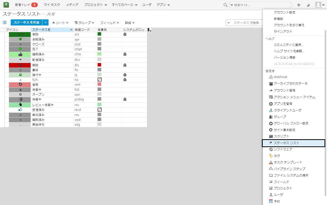The image size is (327, 205).
Task: Click the flag icon beside ステータス リスト
Action: [271, 143]
